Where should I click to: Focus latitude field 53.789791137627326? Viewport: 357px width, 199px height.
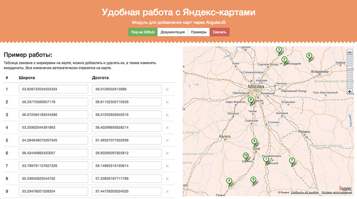coord(53,166)
